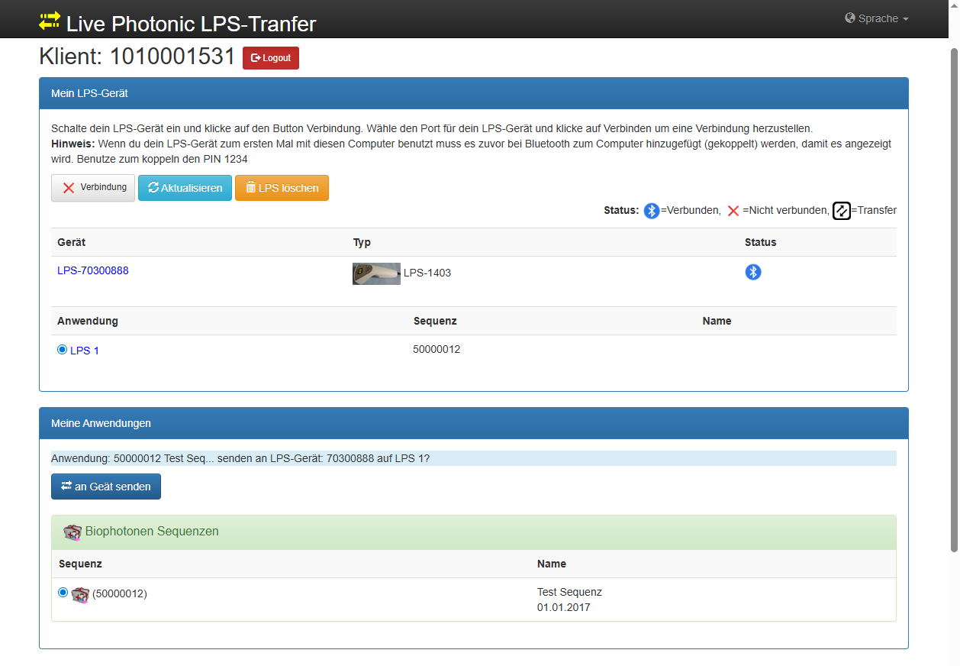This screenshot has width=960, height=666.
Task: Click the Bluetooth status icon for LPS-70300888
Action: point(752,272)
